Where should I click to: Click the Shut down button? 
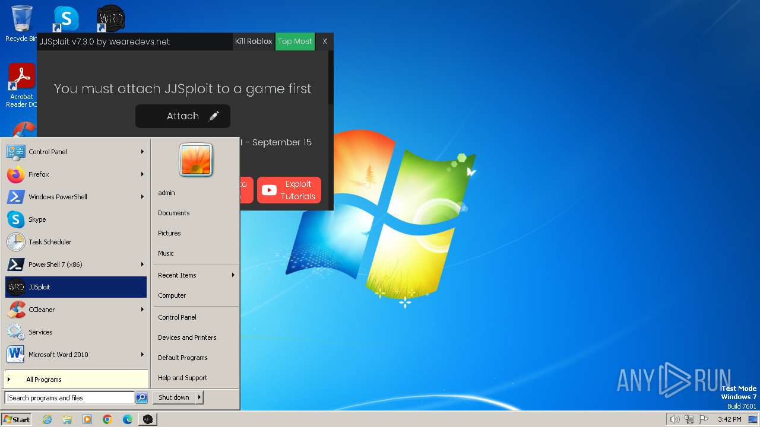pos(174,397)
